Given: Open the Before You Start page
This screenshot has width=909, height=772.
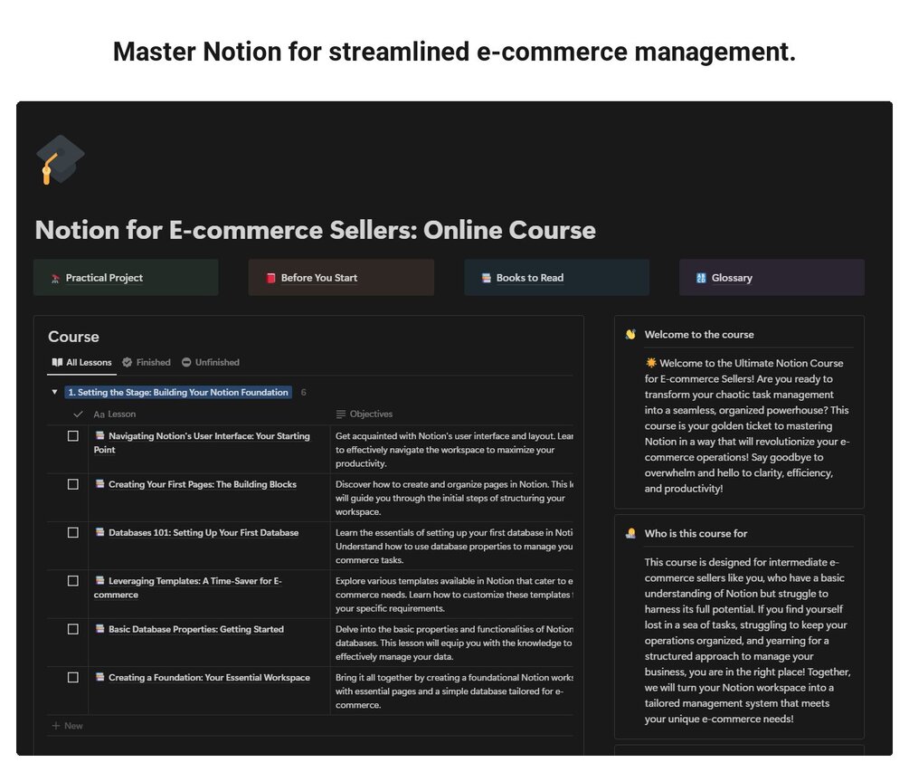Looking at the screenshot, I should click(x=341, y=278).
